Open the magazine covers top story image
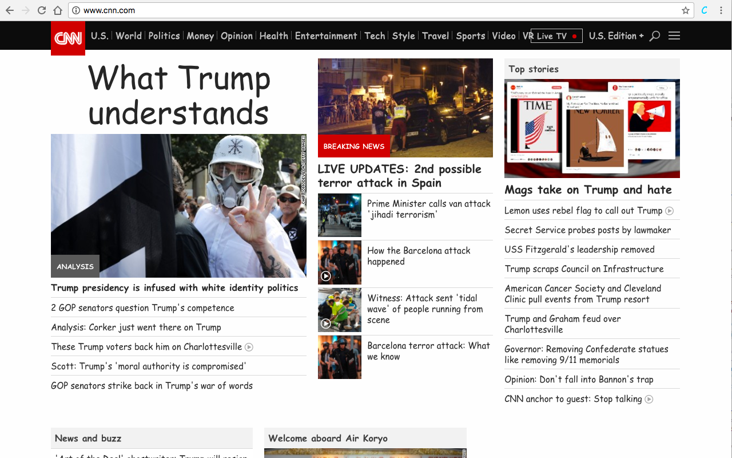 point(592,128)
